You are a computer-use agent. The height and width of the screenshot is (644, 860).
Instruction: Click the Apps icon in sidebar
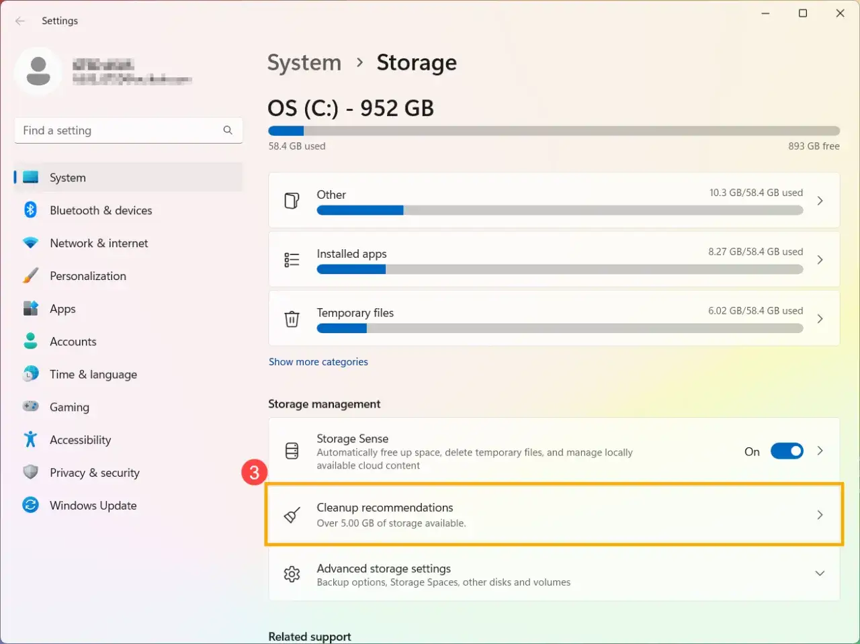coord(31,309)
